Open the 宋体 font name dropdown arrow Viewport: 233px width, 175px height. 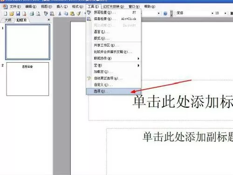point(212,14)
